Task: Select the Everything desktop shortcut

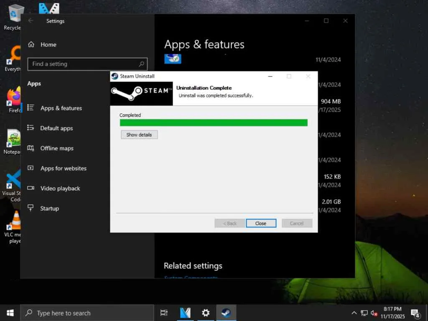Action: (14, 59)
